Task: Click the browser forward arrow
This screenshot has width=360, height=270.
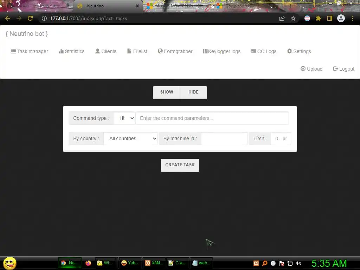Action: (x=19, y=18)
